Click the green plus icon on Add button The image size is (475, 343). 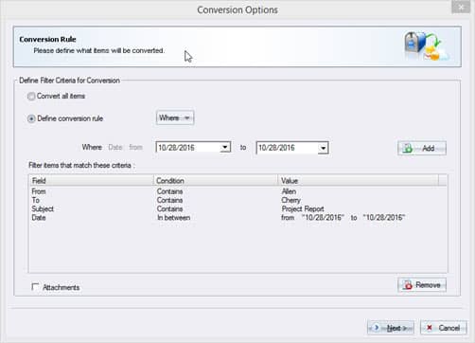point(407,148)
